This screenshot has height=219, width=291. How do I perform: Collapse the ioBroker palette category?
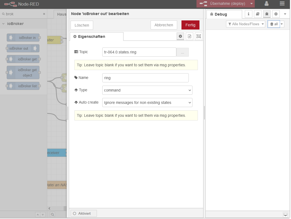pyautogui.click(x=3, y=24)
